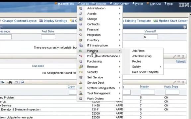Select the Service Desk module icon
This screenshot has width=191, height=119.
click(x=81, y=83)
